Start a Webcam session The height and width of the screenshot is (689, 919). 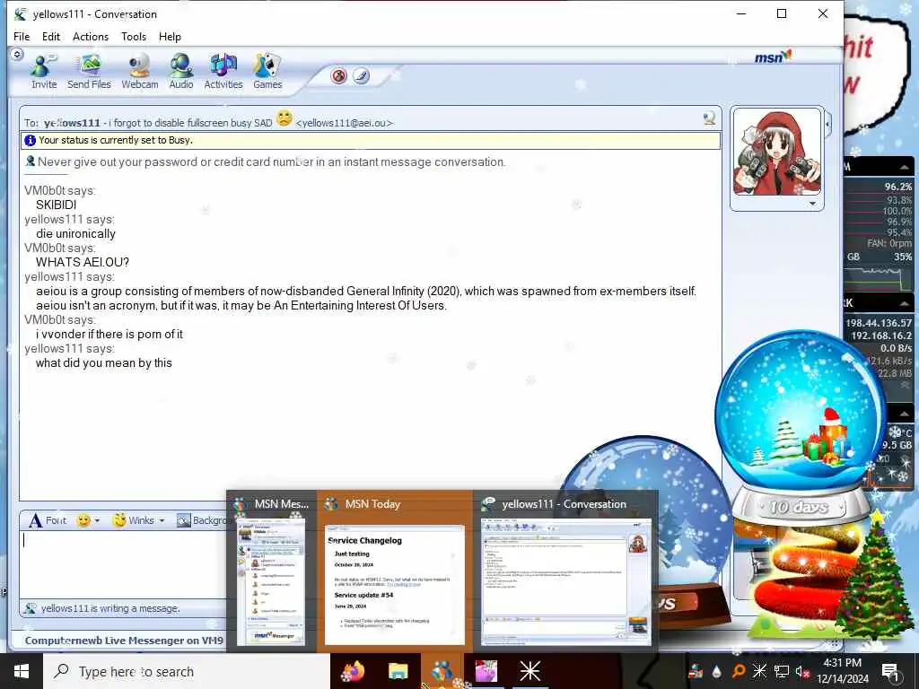139,72
